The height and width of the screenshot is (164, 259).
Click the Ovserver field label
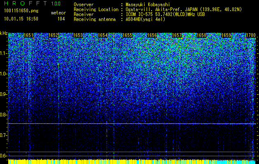[x=84, y=5]
